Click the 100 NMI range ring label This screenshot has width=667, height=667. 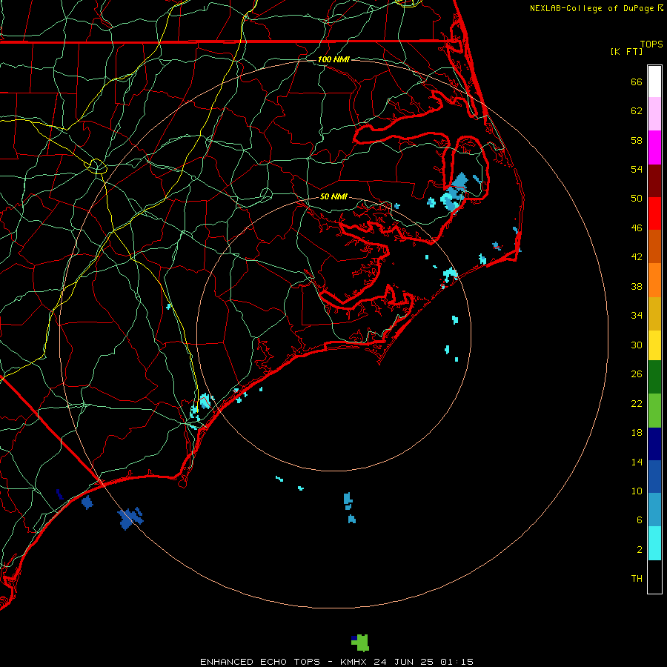[333, 59]
